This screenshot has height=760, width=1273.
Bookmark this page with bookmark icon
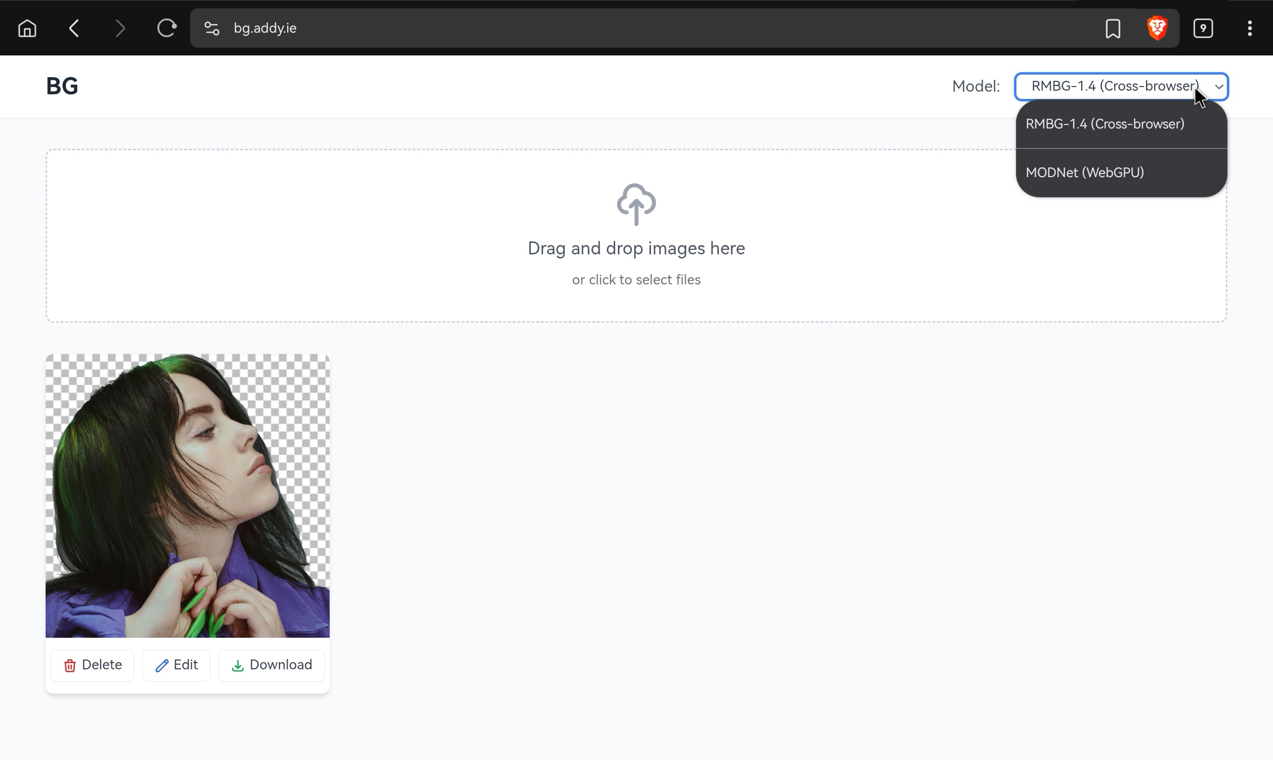(1112, 28)
